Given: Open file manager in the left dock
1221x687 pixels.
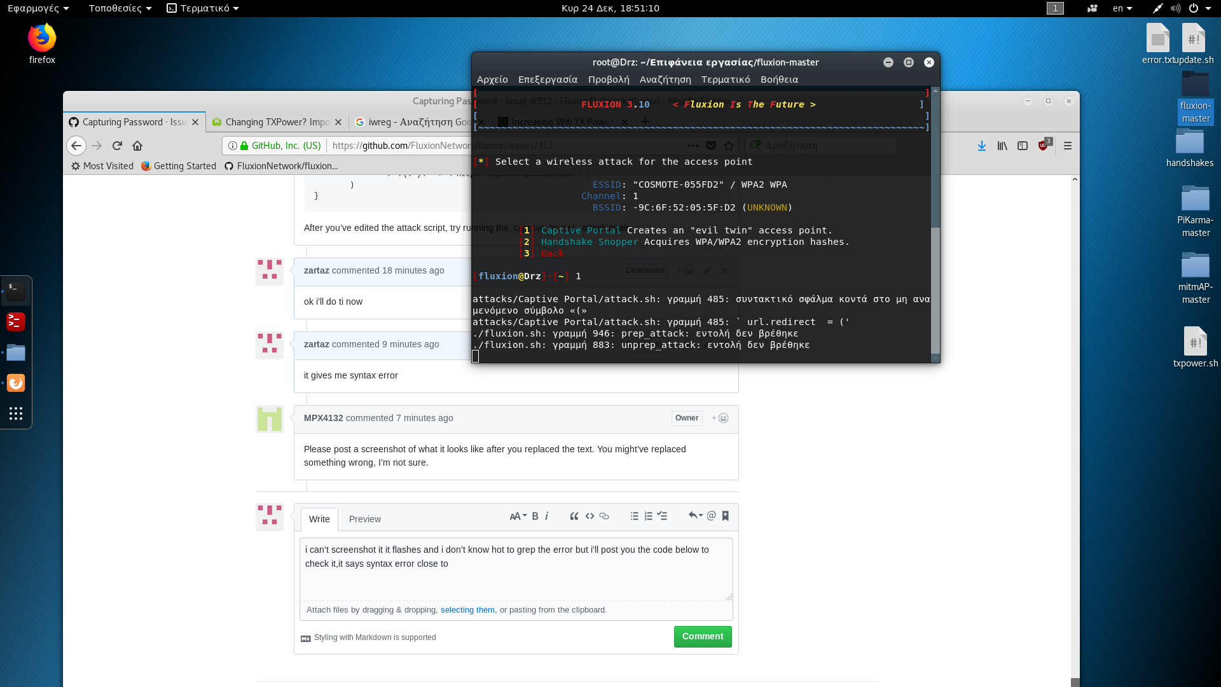Looking at the screenshot, I should [x=16, y=352].
